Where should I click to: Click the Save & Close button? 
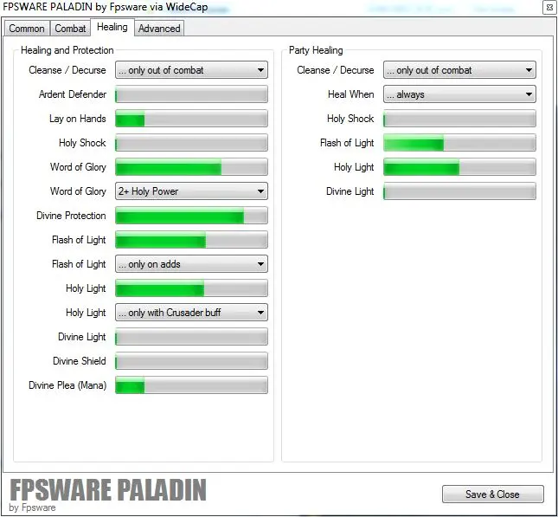[x=492, y=494]
